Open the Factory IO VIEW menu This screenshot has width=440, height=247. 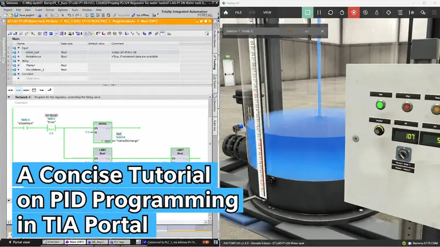(267, 13)
